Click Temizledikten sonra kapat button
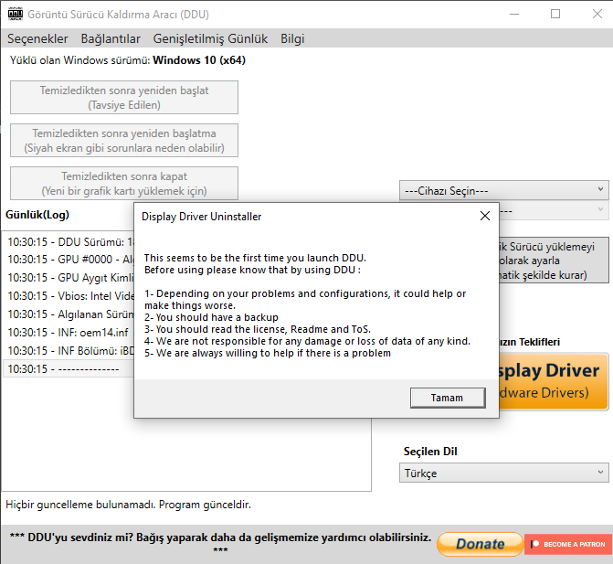 124,184
